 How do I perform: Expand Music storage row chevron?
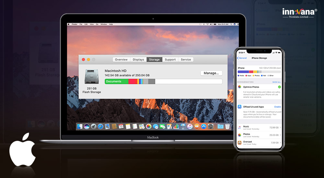point(280,128)
